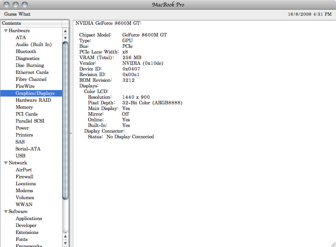336x247 pixels.
Task: Click the "256 MB" VRAM value
Action: (132, 57)
